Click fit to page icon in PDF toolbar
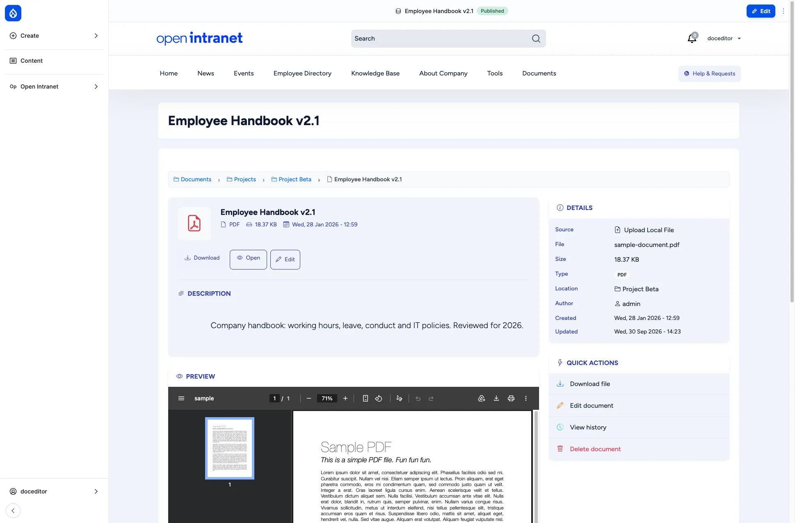 366,398
